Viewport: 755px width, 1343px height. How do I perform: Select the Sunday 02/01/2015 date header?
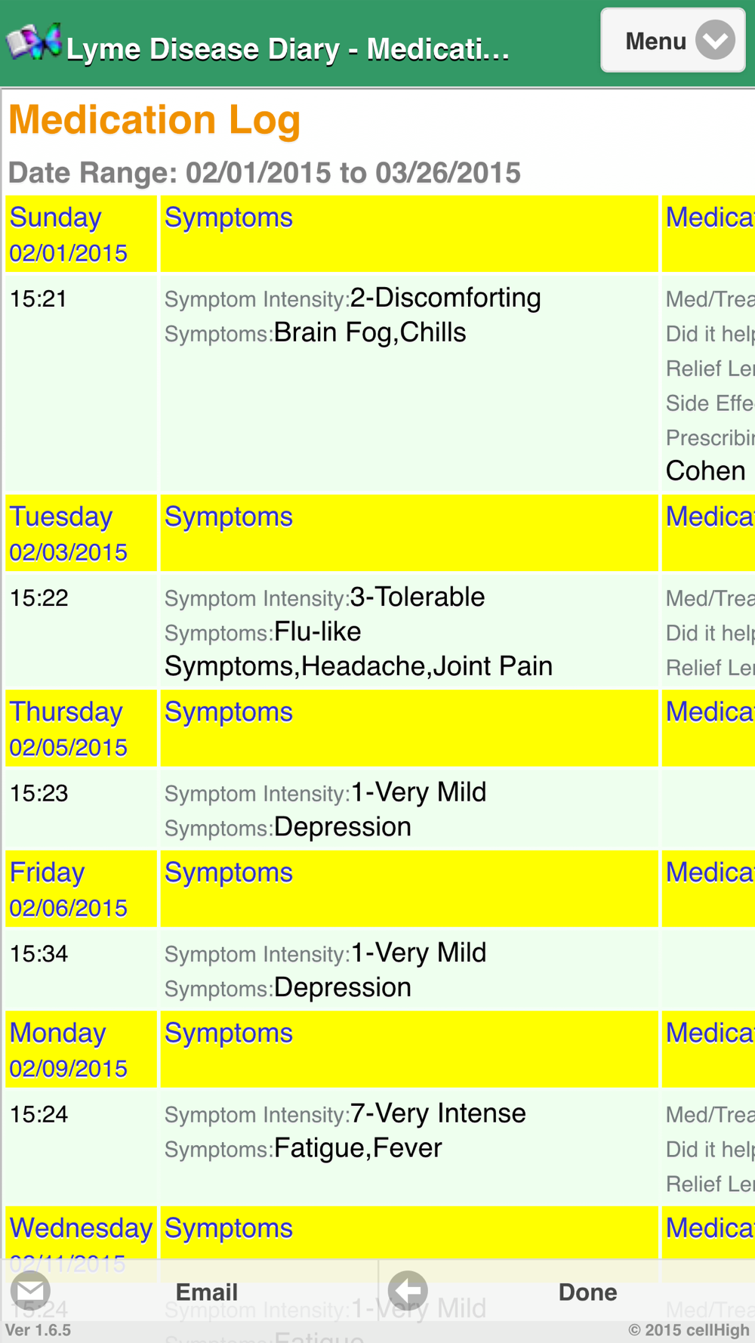(69, 234)
